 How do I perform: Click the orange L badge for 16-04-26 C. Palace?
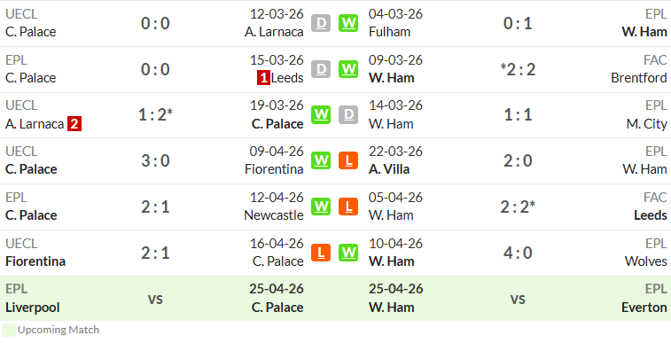[321, 253]
